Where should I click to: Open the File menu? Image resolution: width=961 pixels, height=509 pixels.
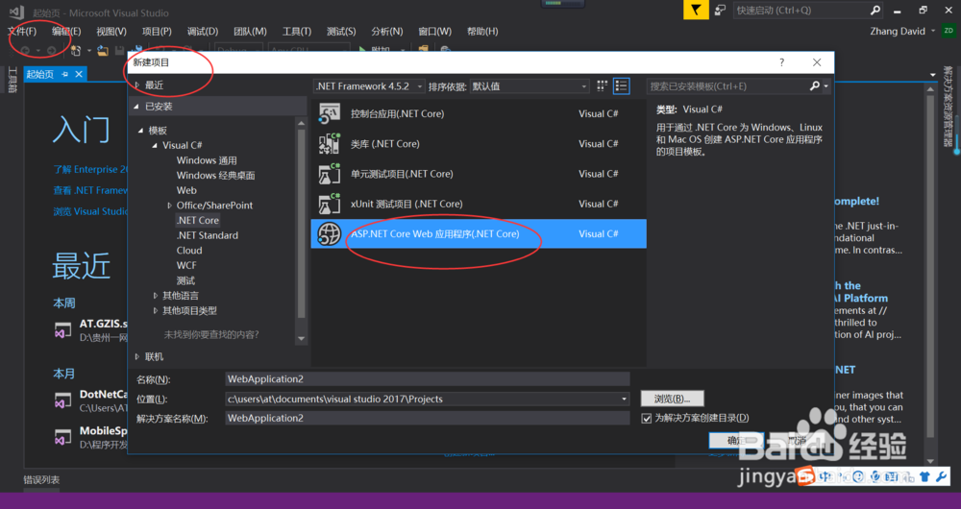pyautogui.click(x=22, y=32)
